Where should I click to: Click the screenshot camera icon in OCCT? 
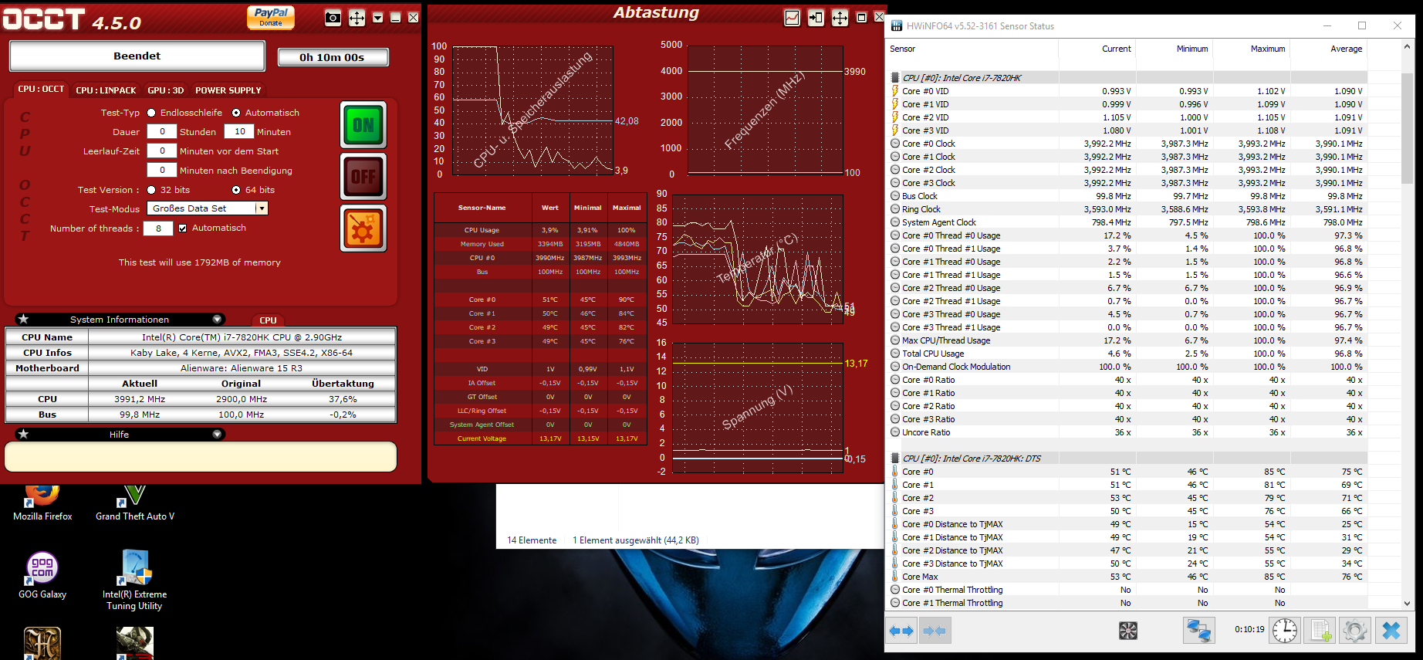click(x=333, y=18)
